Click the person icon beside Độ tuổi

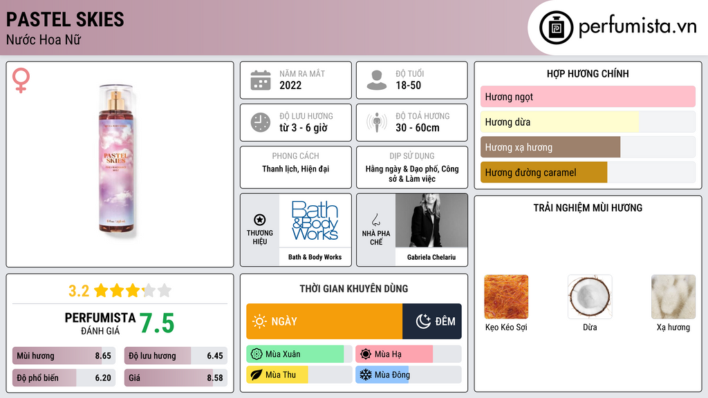tap(377, 80)
